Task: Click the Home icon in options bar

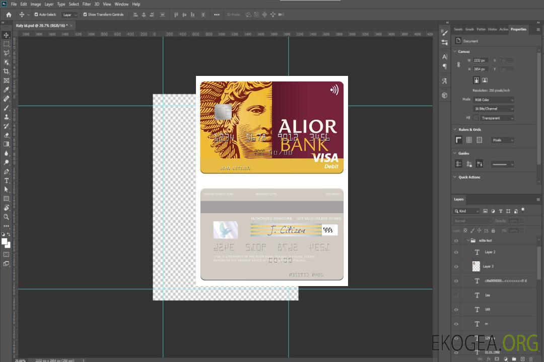Action: [9, 15]
